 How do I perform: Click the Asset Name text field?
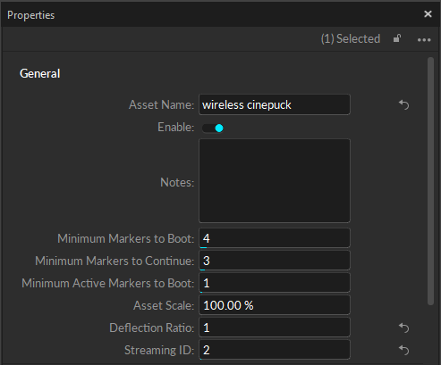click(x=275, y=104)
